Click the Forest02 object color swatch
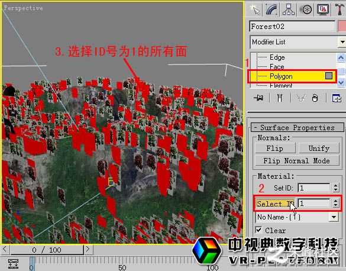 [x=342, y=26]
